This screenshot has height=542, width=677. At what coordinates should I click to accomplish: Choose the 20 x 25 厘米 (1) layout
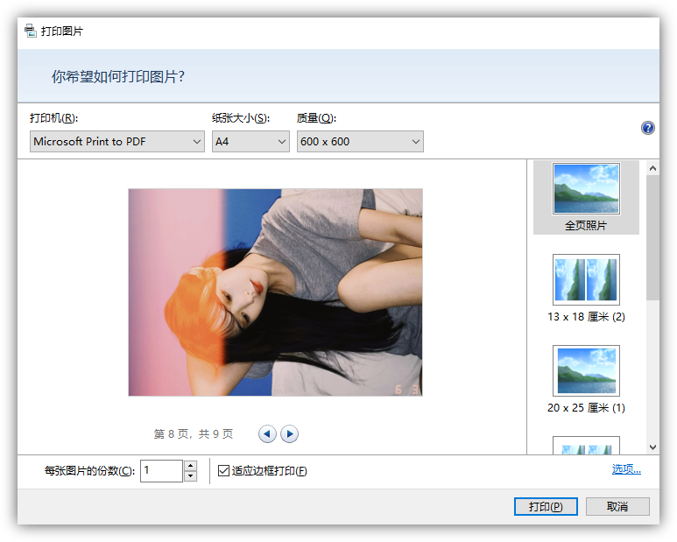(x=586, y=371)
